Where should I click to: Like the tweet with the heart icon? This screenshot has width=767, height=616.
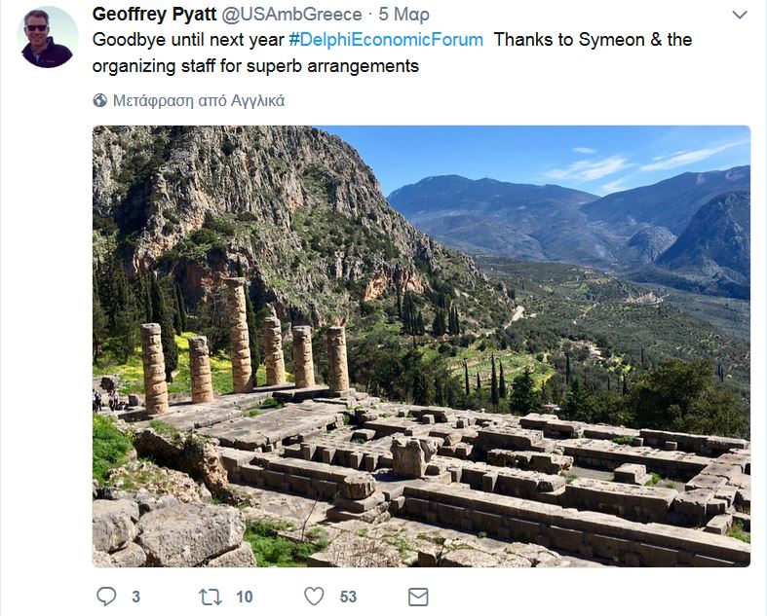(x=314, y=597)
